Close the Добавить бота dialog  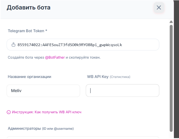(159, 8)
